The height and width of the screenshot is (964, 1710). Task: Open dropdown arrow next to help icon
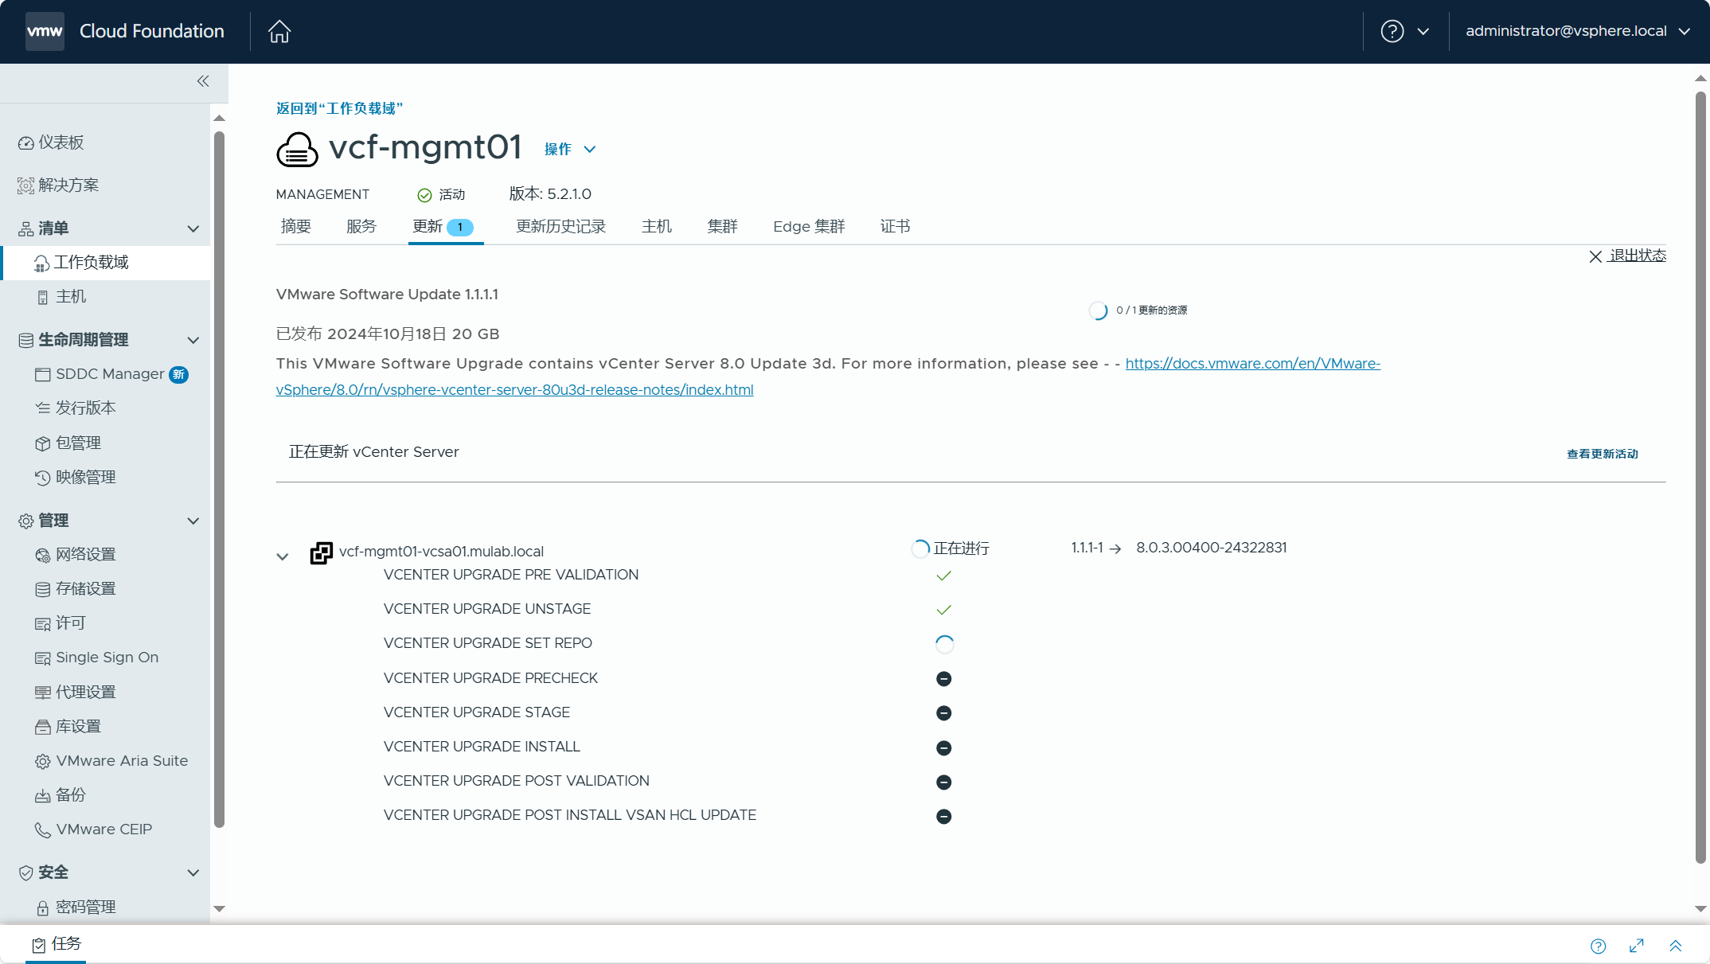coord(1423,32)
